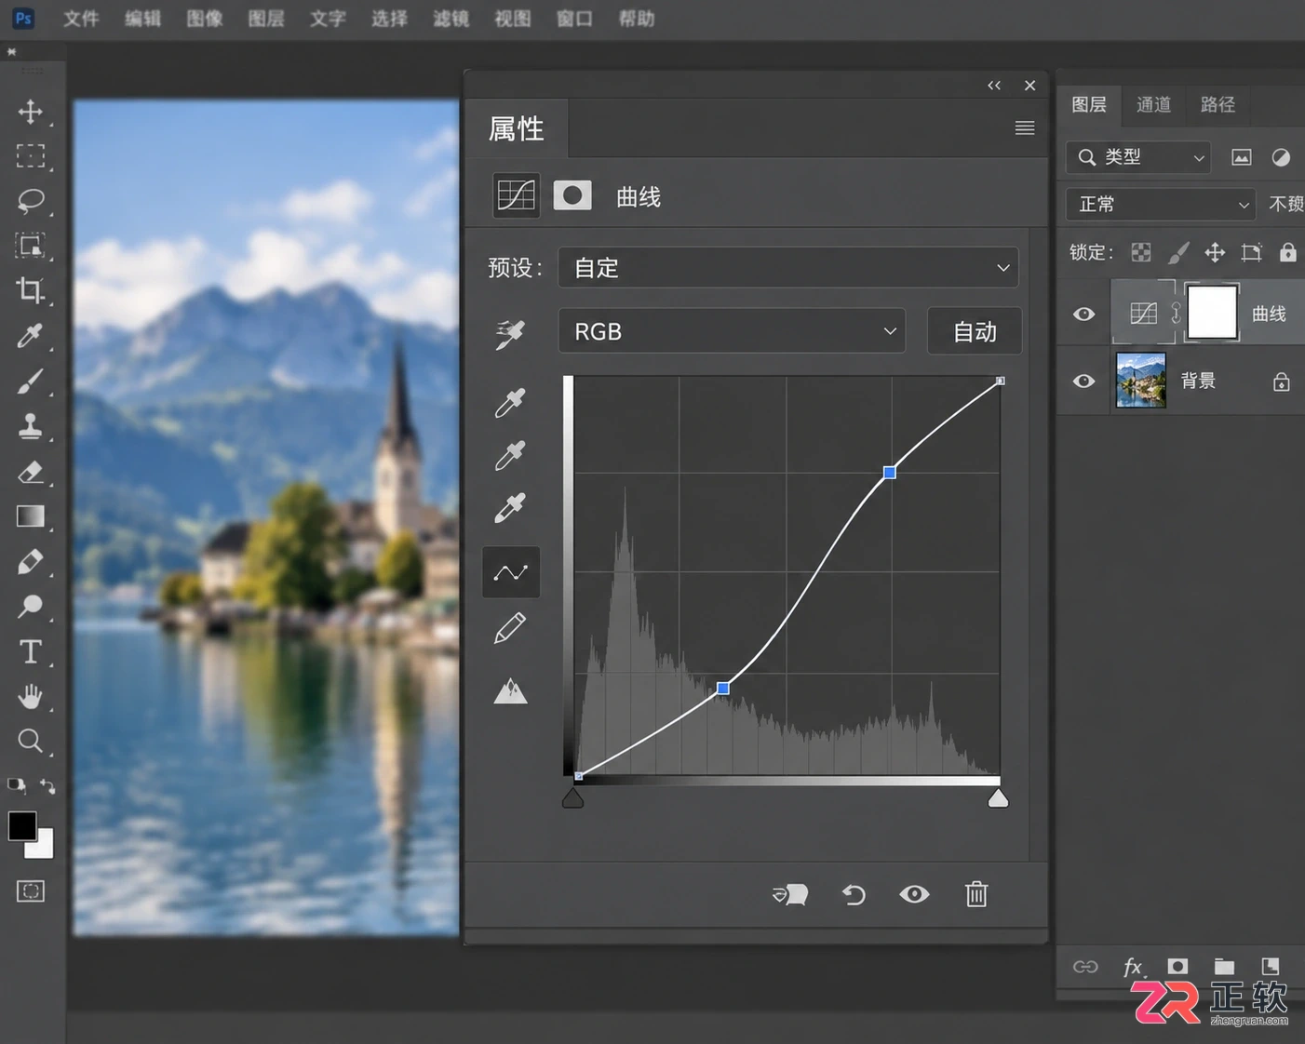Screen dimensions: 1305x1044
Task: Select the Crop tool
Action: (x=31, y=290)
